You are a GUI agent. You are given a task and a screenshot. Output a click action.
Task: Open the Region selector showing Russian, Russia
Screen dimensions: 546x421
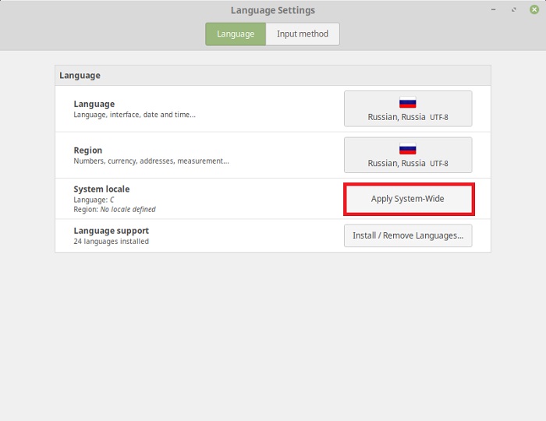[408, 155]
